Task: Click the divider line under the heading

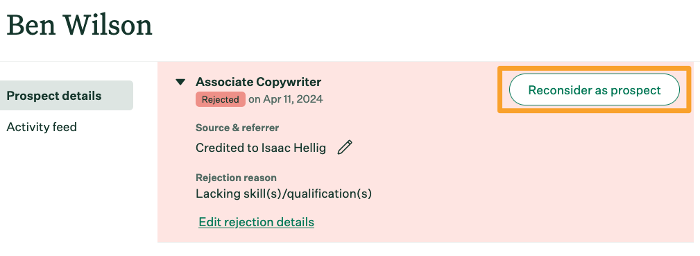Action: (x=350, y=61)
